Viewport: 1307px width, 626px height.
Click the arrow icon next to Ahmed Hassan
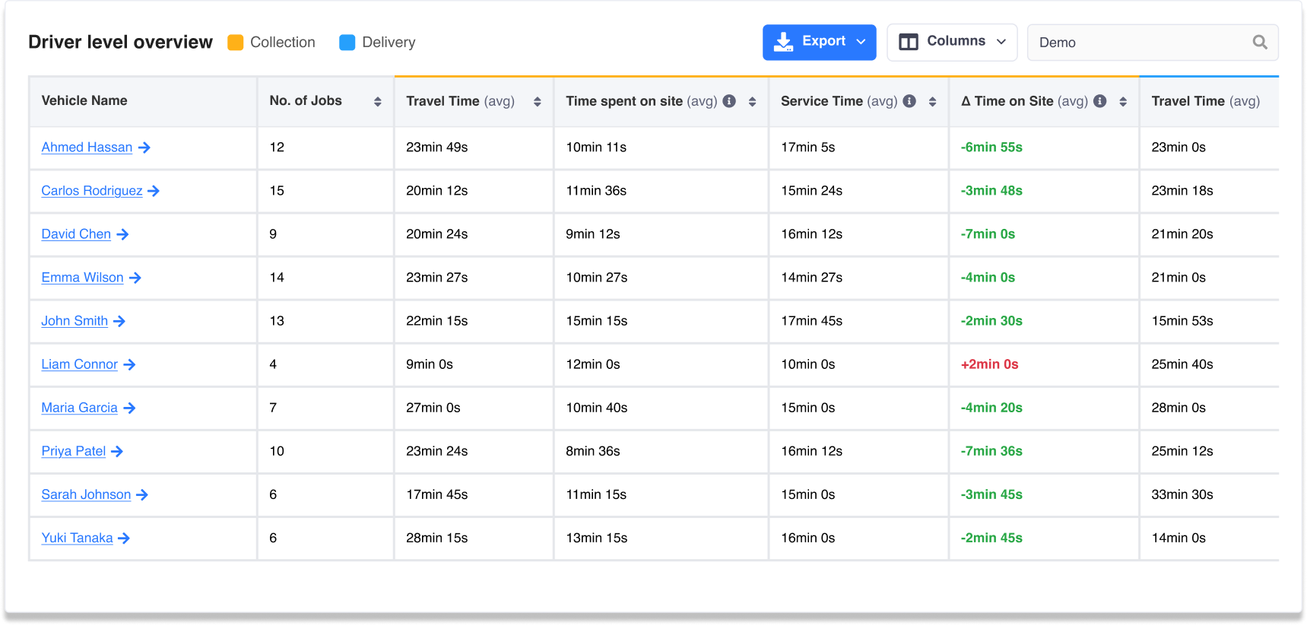pyautogui.click(x=144, y=148)
